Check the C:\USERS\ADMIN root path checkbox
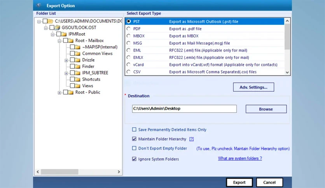 [x=45, y=21]
